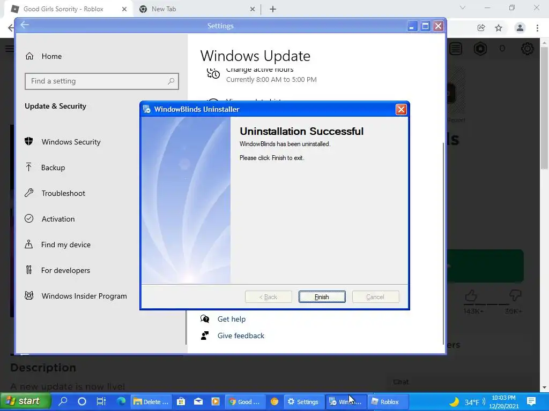Close the Good Girls Sorority tab
This screenshot has width=549, height=411.
[x=124, y=10]
